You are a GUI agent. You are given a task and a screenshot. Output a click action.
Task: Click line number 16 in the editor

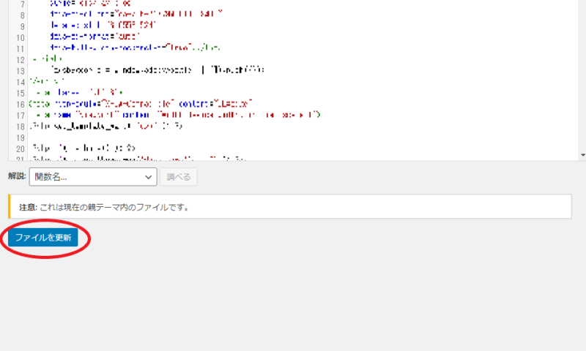21,105
